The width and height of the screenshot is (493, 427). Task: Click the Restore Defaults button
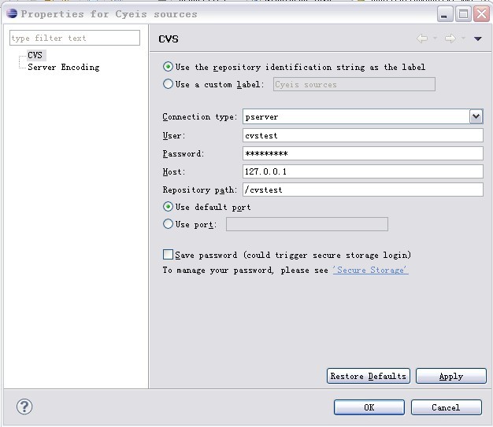click(368, 376)
